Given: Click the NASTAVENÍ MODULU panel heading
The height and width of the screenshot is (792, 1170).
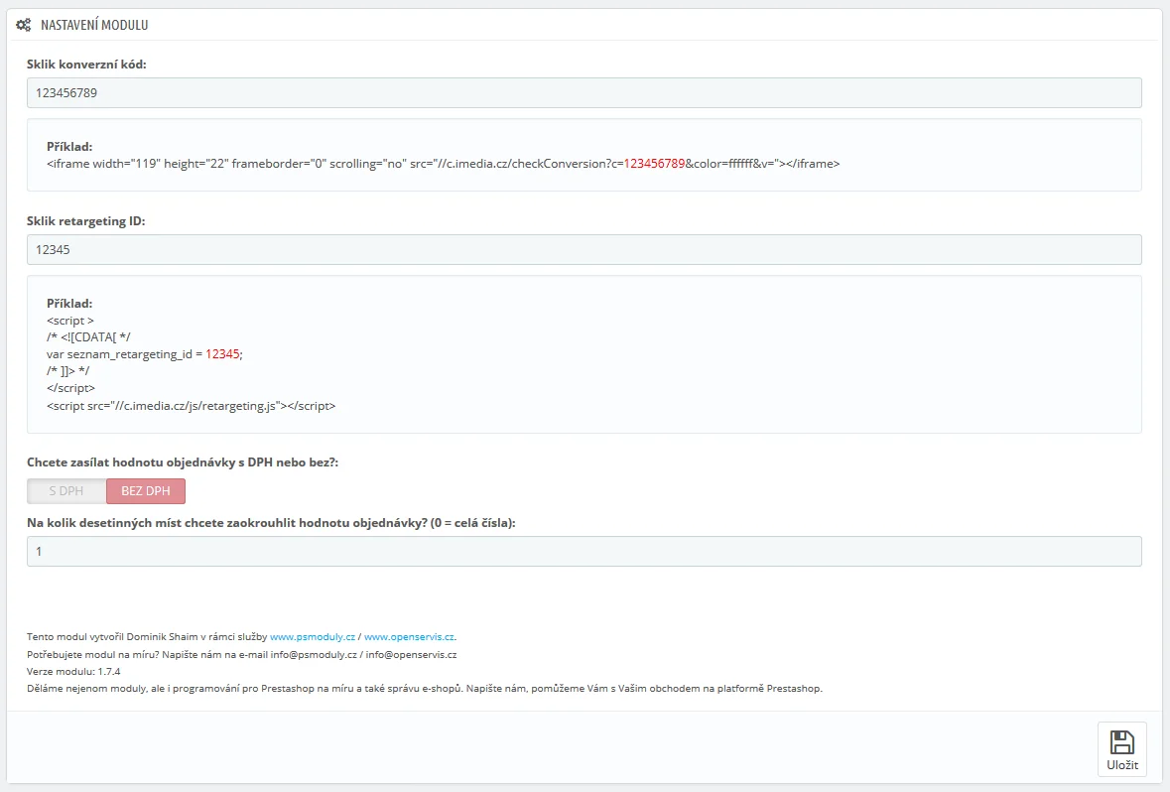Looking at the screenshot, I should point(94,25).
